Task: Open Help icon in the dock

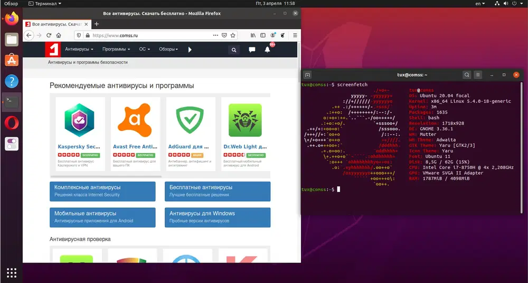Action: 12,81
